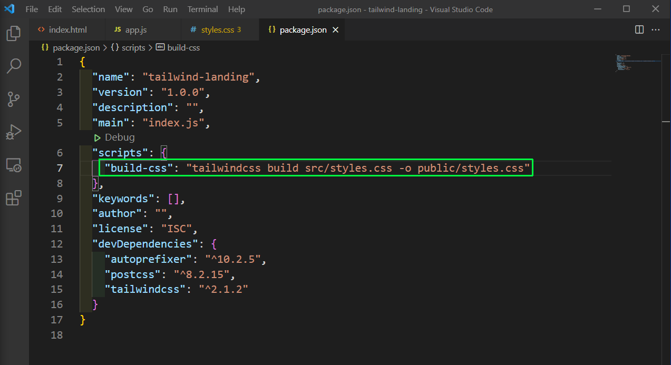This screenshot has width=671, height=365.
Task: Open the Selection menu
Action: [x=89, y=9]
